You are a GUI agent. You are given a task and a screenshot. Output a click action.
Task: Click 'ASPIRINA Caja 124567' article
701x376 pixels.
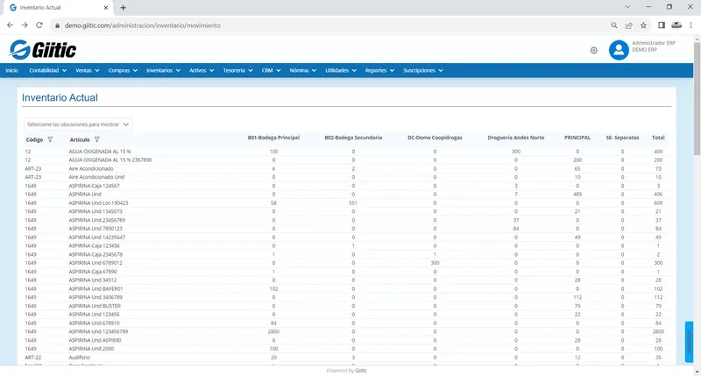tap(94, 186)
